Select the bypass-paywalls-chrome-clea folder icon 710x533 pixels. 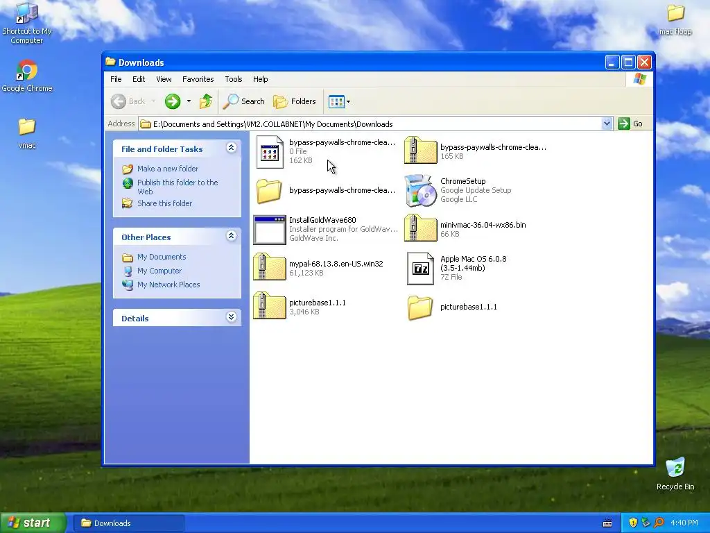(x=269, y=190)
